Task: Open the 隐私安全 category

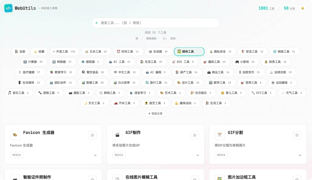Action: (221, 52)
